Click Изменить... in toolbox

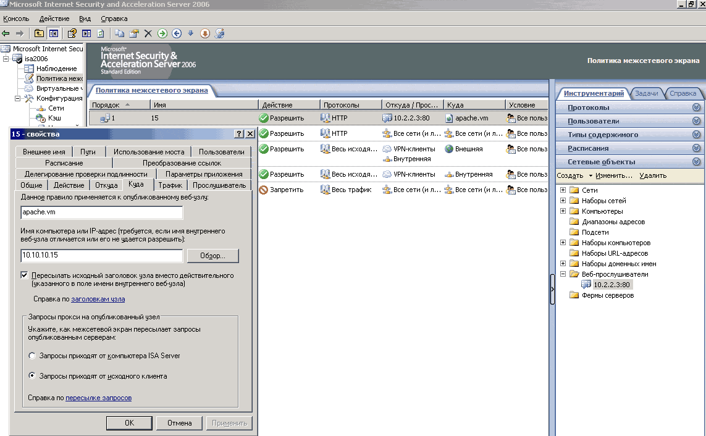coord(614,175)
